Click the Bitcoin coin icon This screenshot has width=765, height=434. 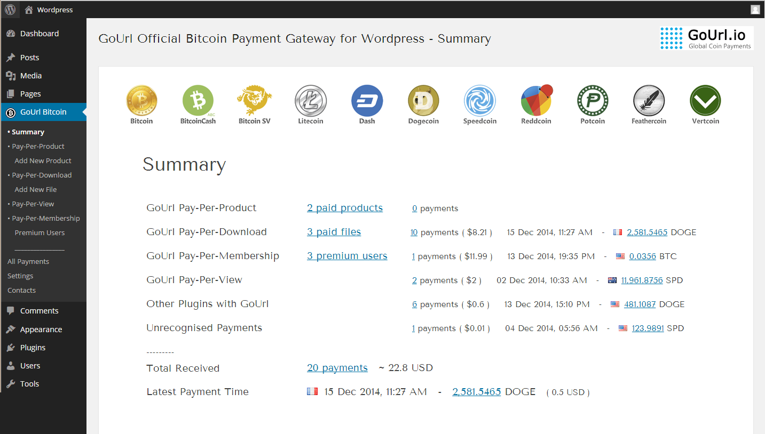click(x=141, y=101)
